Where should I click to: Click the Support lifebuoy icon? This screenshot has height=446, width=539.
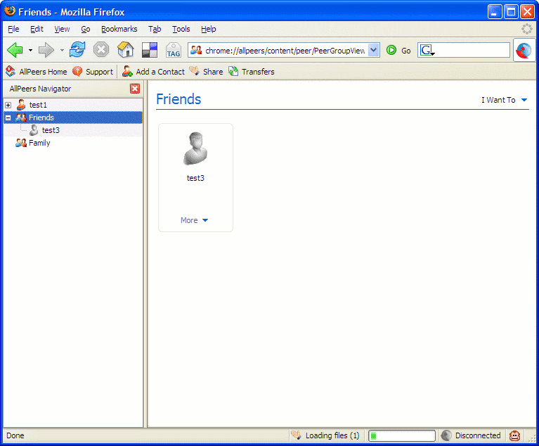77,71
